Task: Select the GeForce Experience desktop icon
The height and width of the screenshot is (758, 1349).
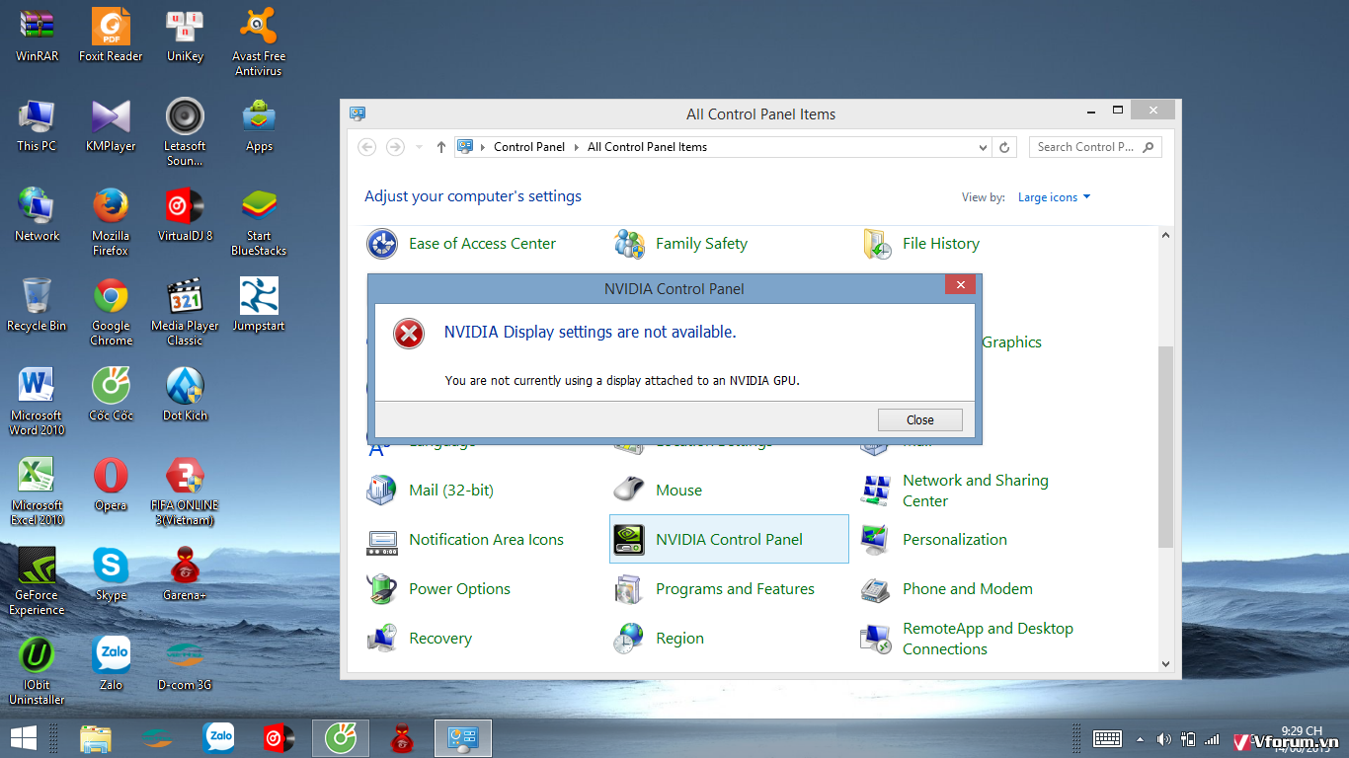Action: (x=37, y=581)
